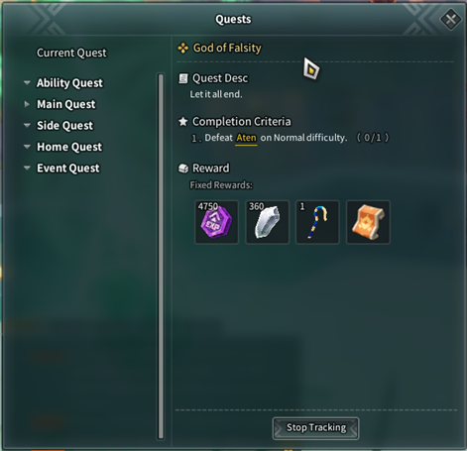The height and width of the screenshot is (451, 467).
Task: Click the quest list vertical scrollbar
Action: [161, 256]
